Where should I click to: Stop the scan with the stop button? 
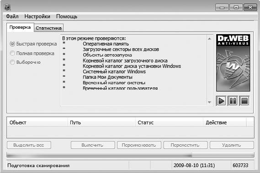click(x=244, y=101)
